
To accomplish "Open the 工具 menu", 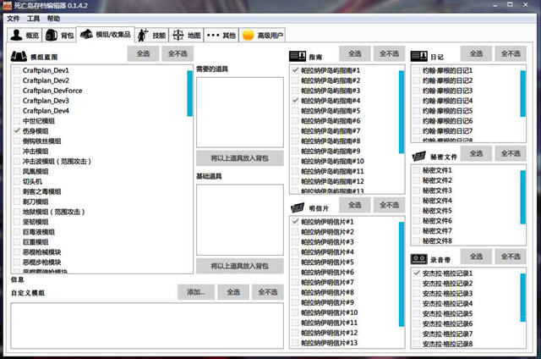I will pyautogui.click(x=33, y=19).
